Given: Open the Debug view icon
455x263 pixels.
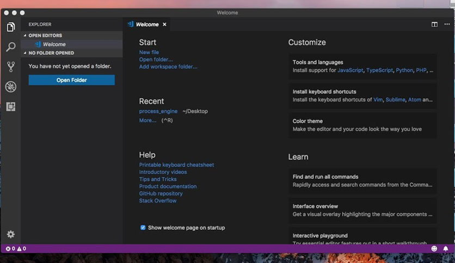Looking at the screenshot, I should [11, 86].
